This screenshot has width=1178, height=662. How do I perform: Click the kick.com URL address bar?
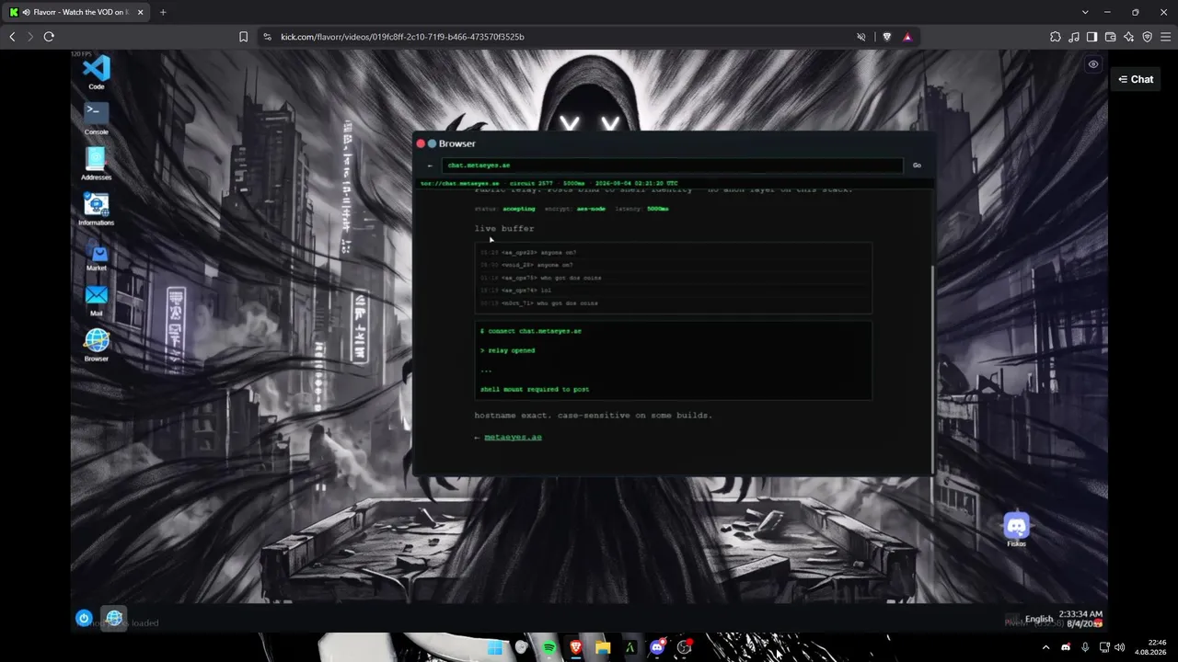pos(552,37)
